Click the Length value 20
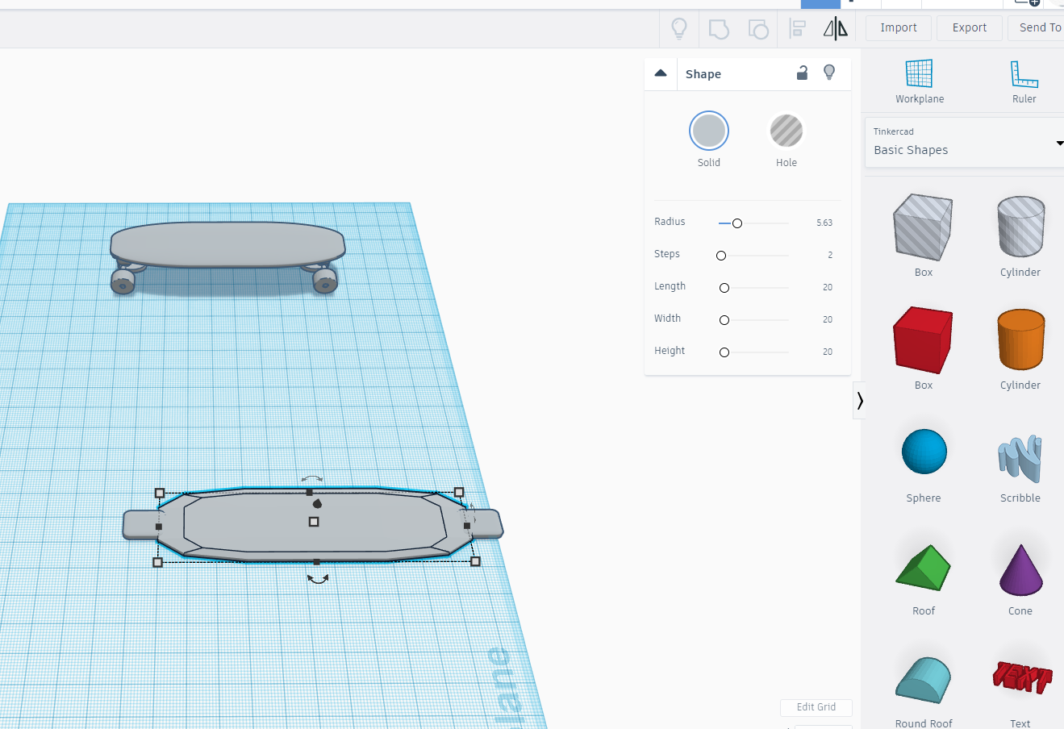Viewport: 1064px width, 729px height. point(828,287)
